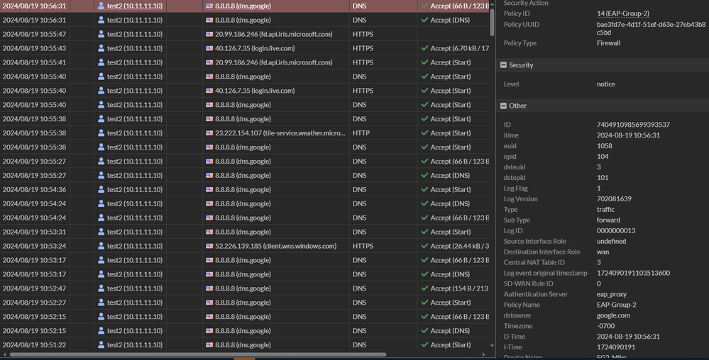Click the flag icon next to client.wns.windows.com
709x360 pixels.
pos(209,247)
